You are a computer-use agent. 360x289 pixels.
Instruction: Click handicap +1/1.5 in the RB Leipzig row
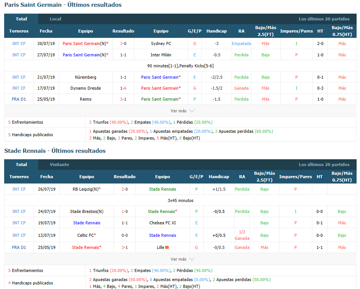click(x=219, y=189)
